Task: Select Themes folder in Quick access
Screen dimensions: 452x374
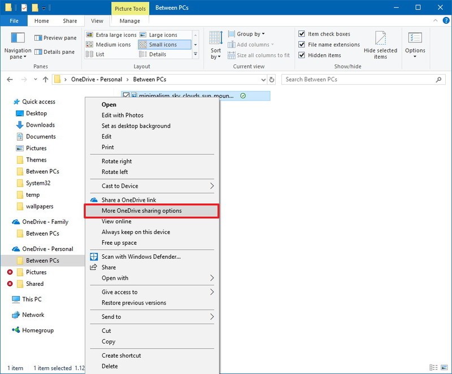Action: click(32, 160)
